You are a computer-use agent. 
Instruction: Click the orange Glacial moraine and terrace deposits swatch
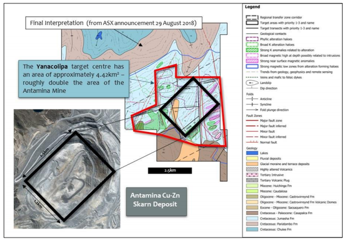click(x=252, y=164)
